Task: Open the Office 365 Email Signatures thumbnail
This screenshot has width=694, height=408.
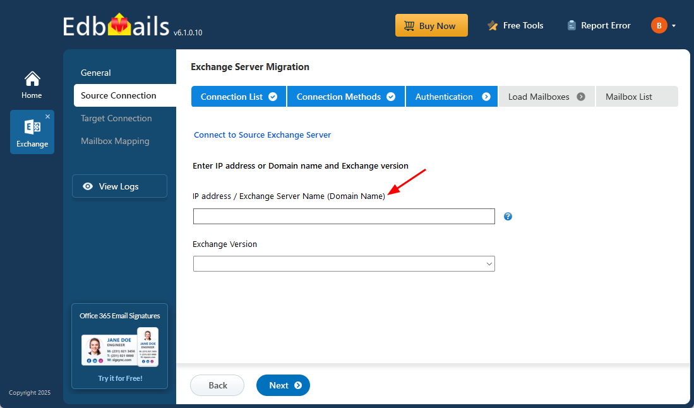Action: [x=119, y=347]
